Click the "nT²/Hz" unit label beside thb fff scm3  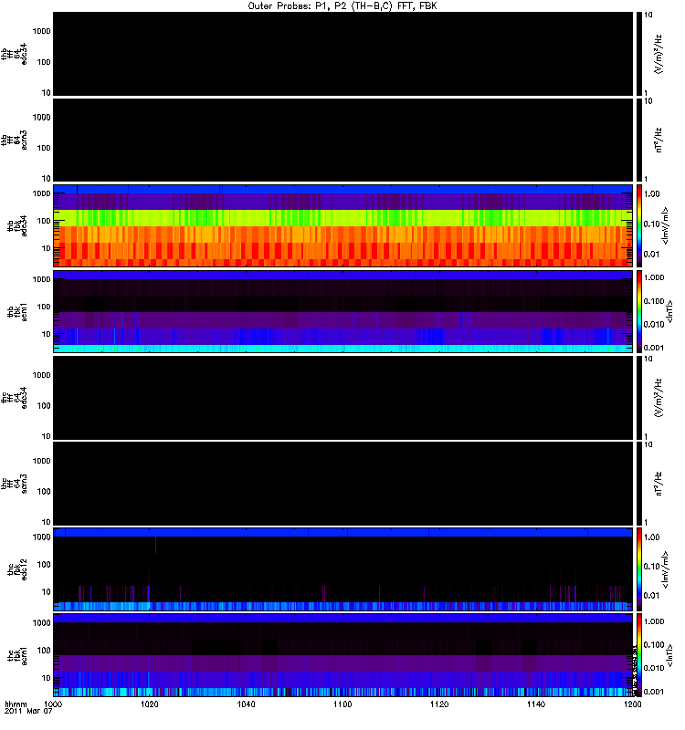pyautogui.click(x=659, y=140)
